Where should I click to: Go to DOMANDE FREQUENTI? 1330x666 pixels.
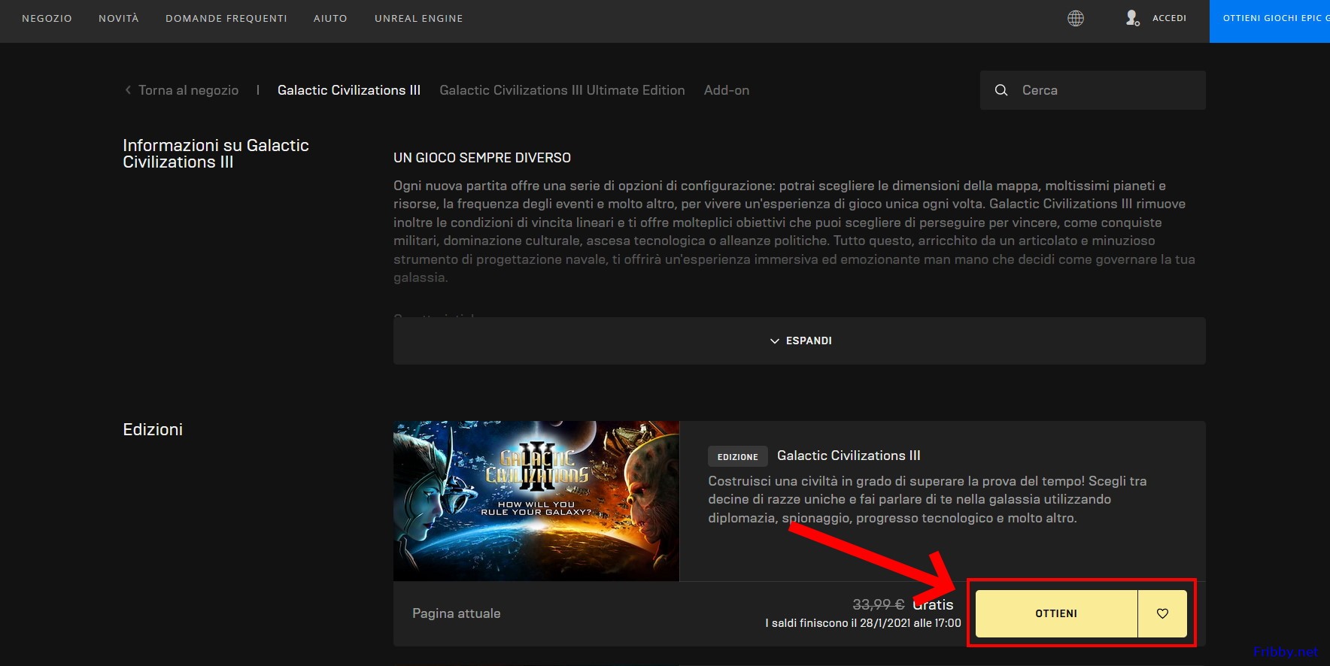226,18
